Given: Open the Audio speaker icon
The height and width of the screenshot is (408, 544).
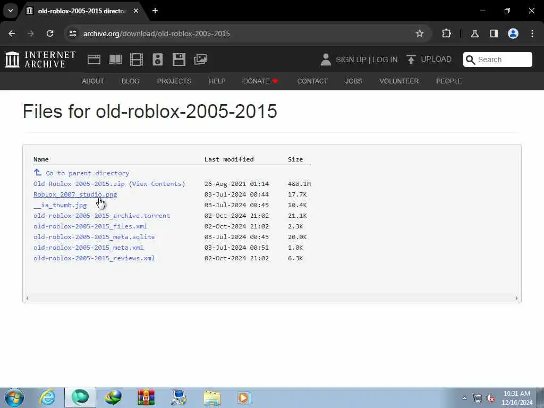Looking at the screenshot, I should pos(157,59).
